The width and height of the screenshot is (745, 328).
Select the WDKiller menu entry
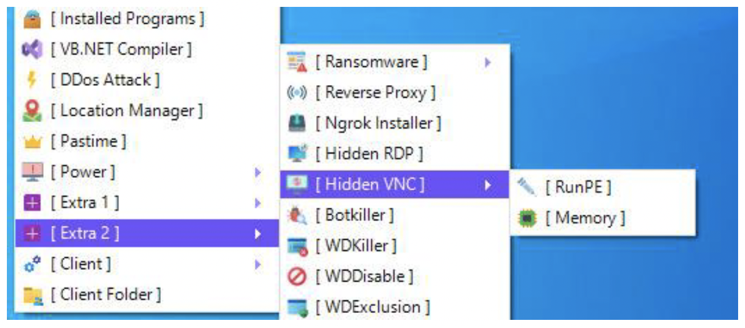395,246
